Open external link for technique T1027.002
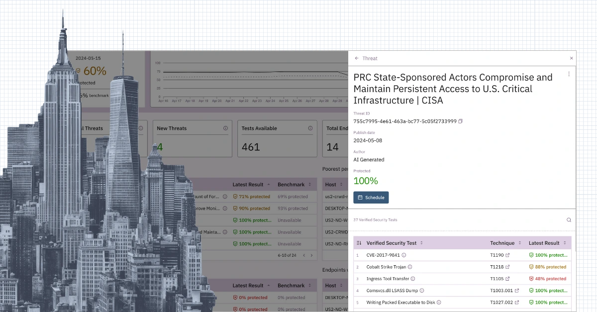Screen dimensions: 597x312 click(517, 302)
